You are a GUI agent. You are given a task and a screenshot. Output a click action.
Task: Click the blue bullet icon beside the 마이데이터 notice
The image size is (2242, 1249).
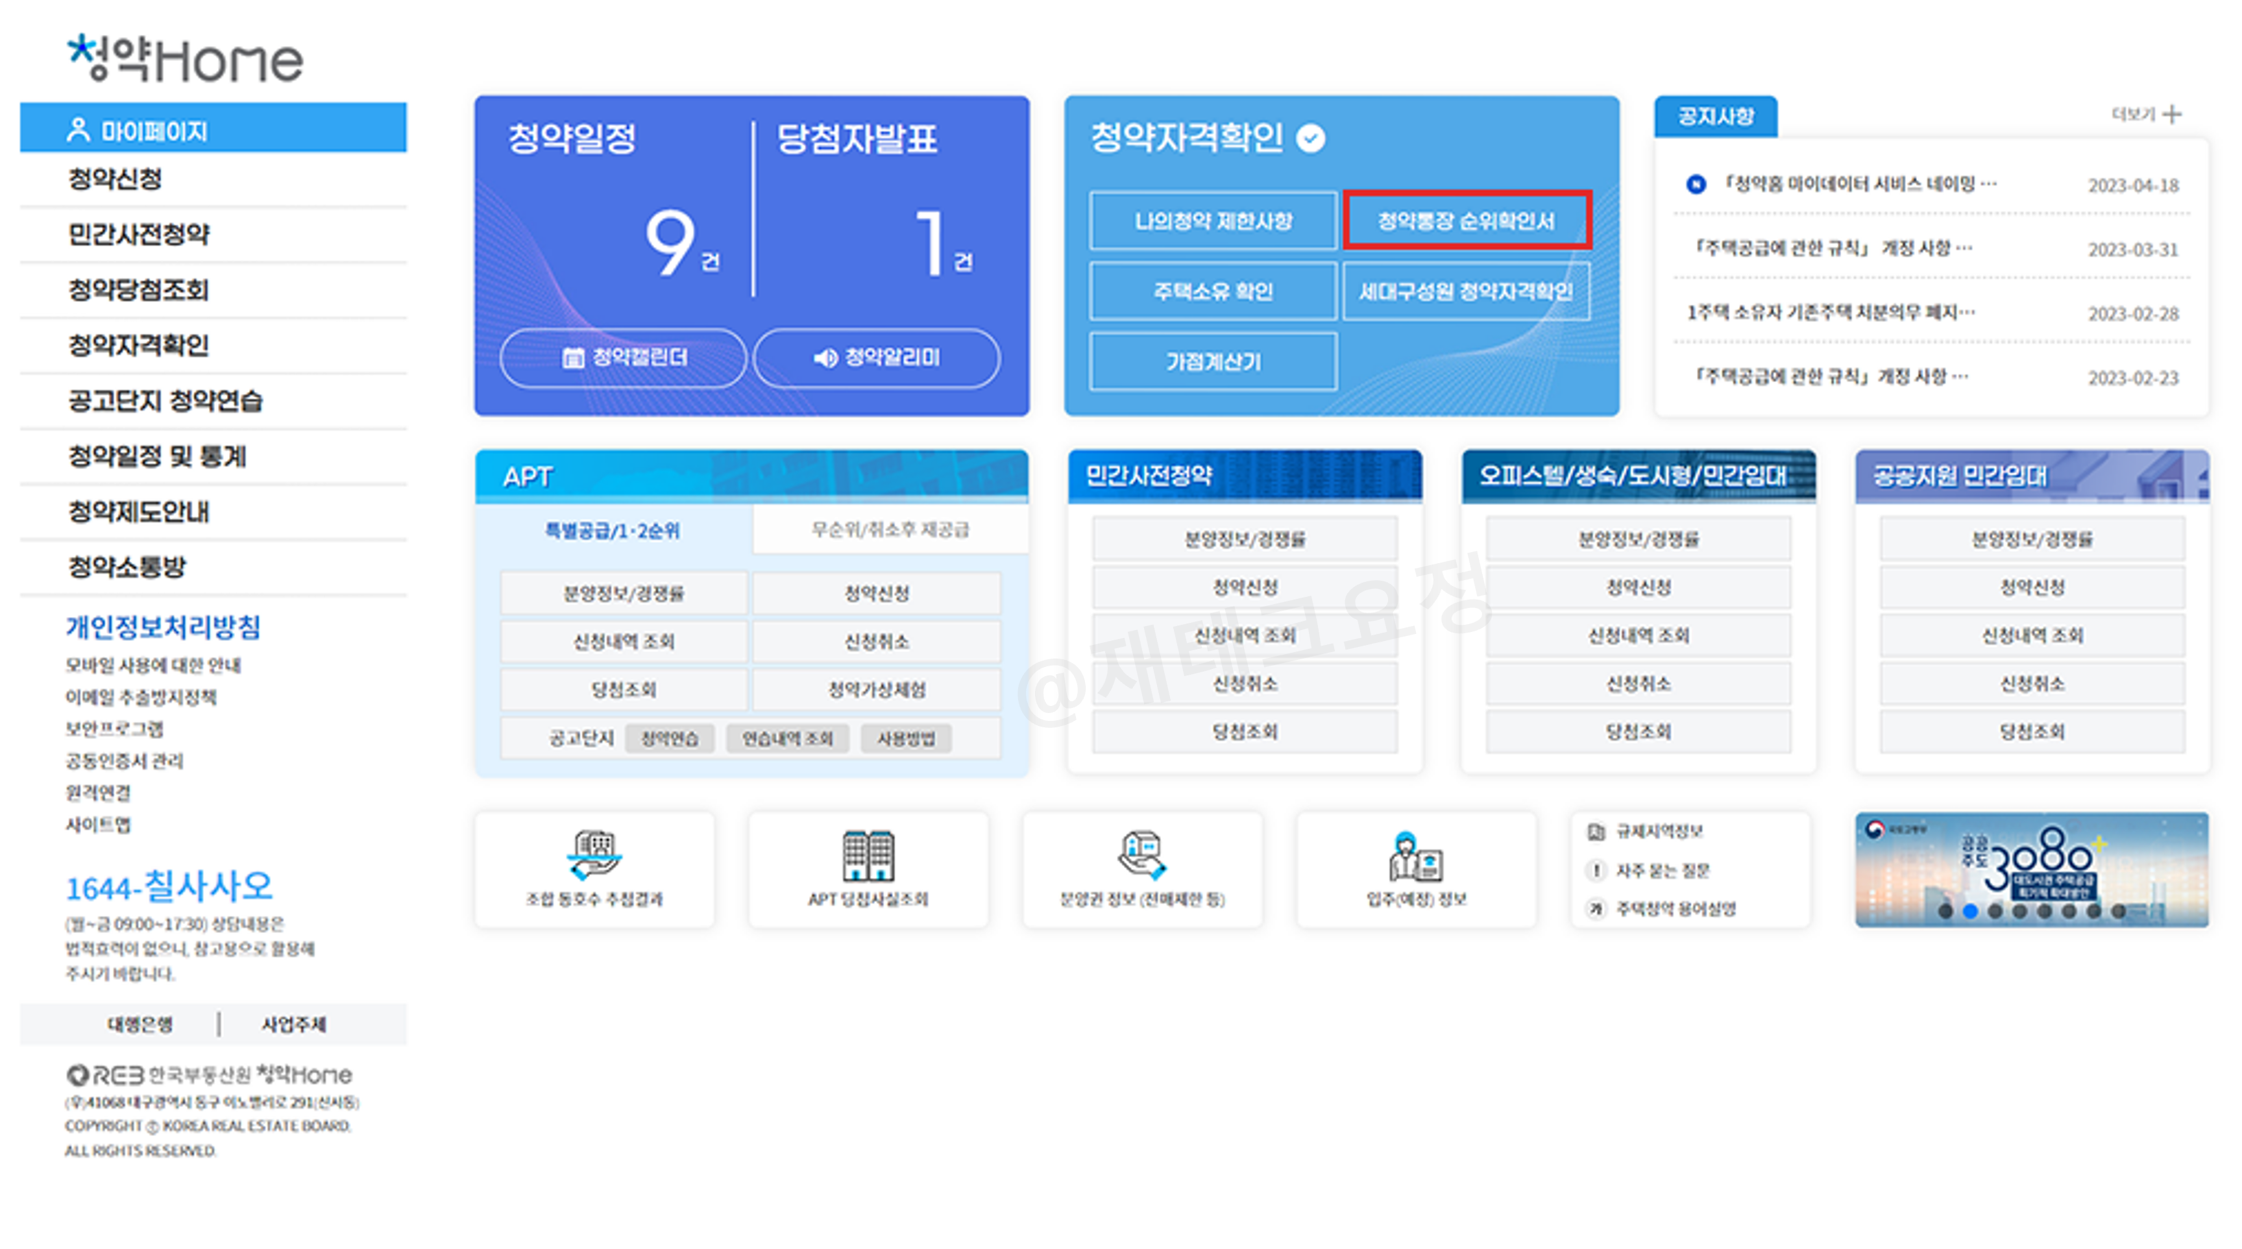coord(1696,184)
